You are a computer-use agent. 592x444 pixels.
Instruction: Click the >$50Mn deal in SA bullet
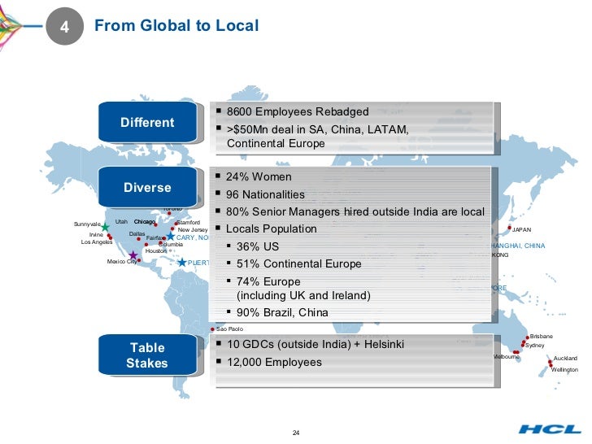coord(317,137)
